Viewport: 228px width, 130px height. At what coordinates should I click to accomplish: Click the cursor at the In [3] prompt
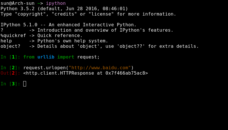(x=25, y=84)
